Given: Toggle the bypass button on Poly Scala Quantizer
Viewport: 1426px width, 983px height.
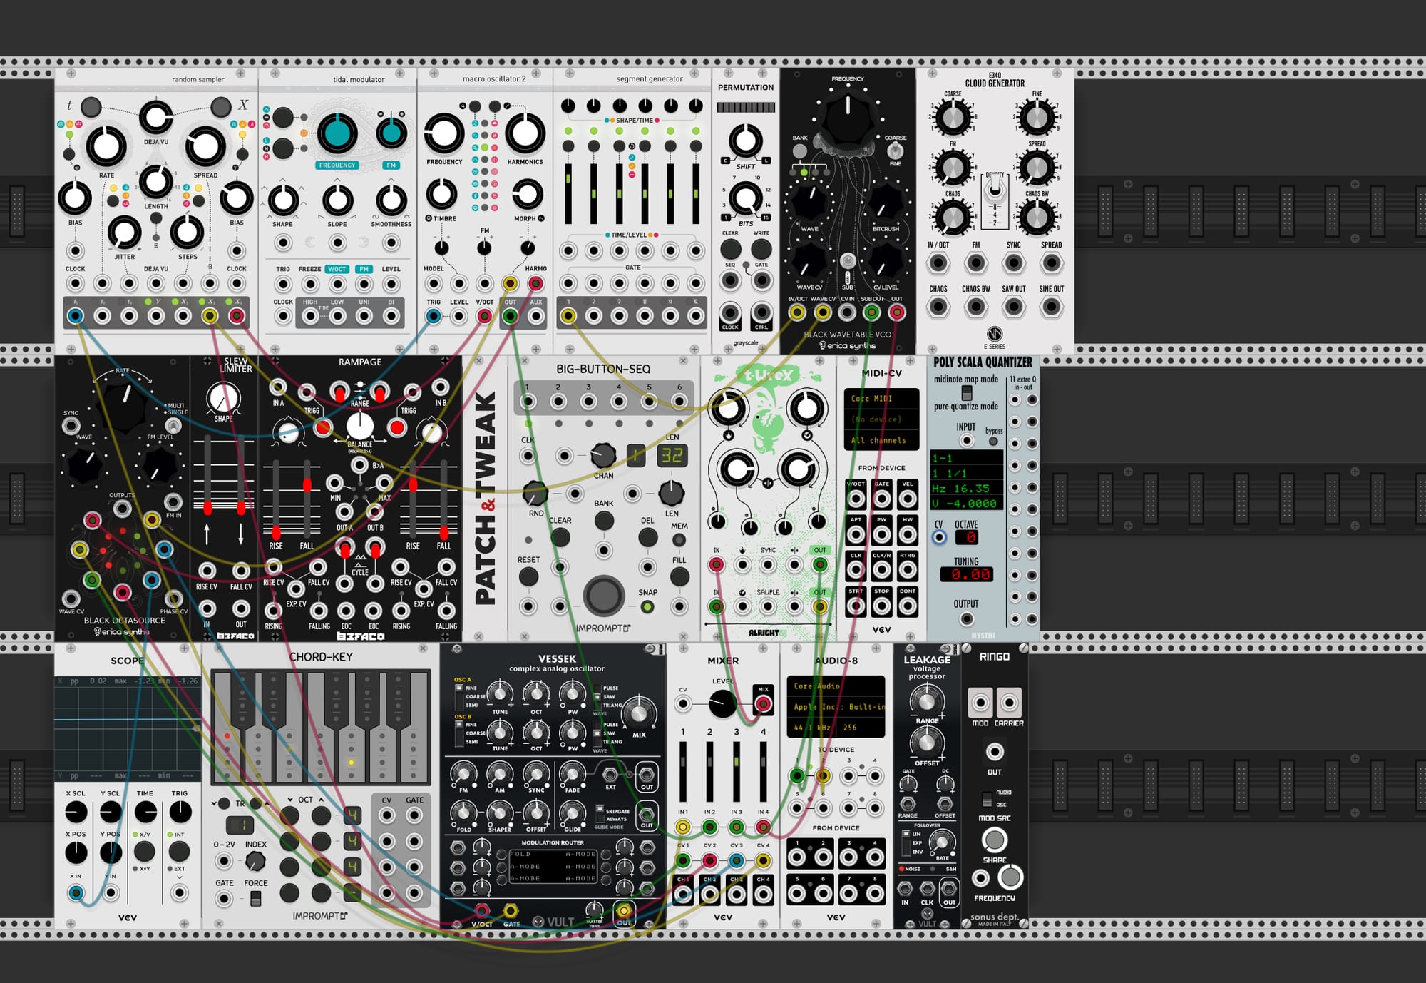Looking at the screenshot, I should click(993, 442).
